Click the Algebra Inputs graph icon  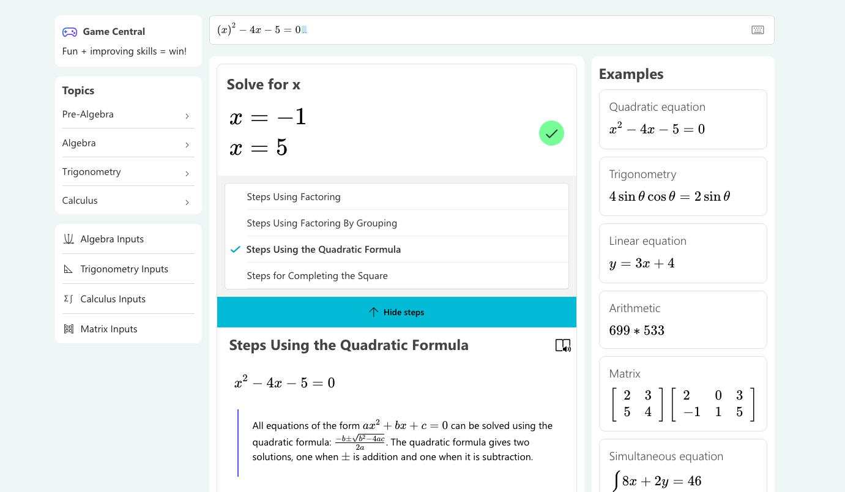click(69, 239)
